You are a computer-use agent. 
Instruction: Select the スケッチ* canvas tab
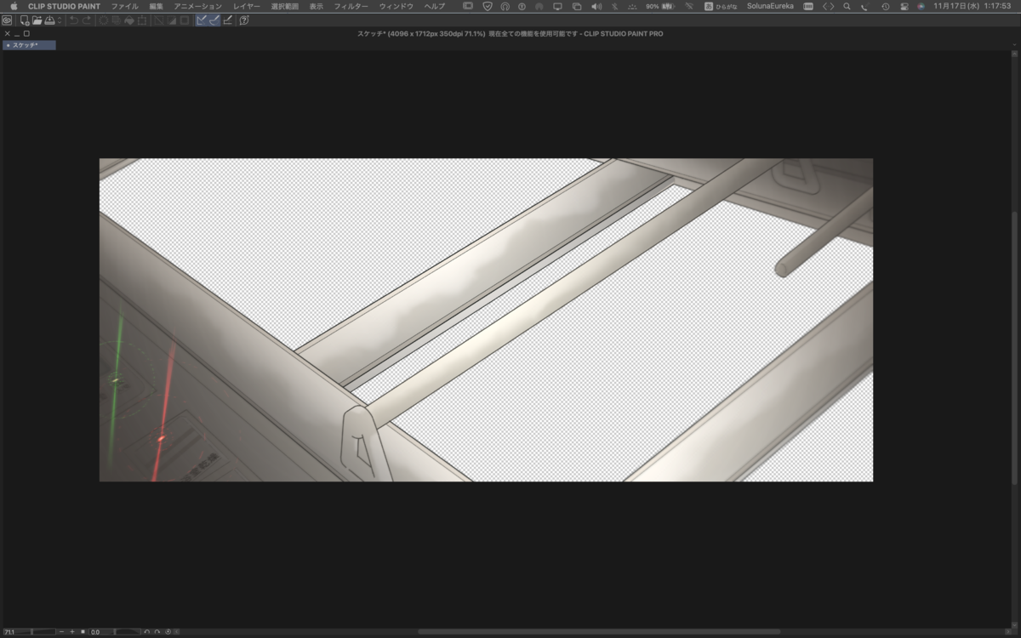[x=29, y=45]
